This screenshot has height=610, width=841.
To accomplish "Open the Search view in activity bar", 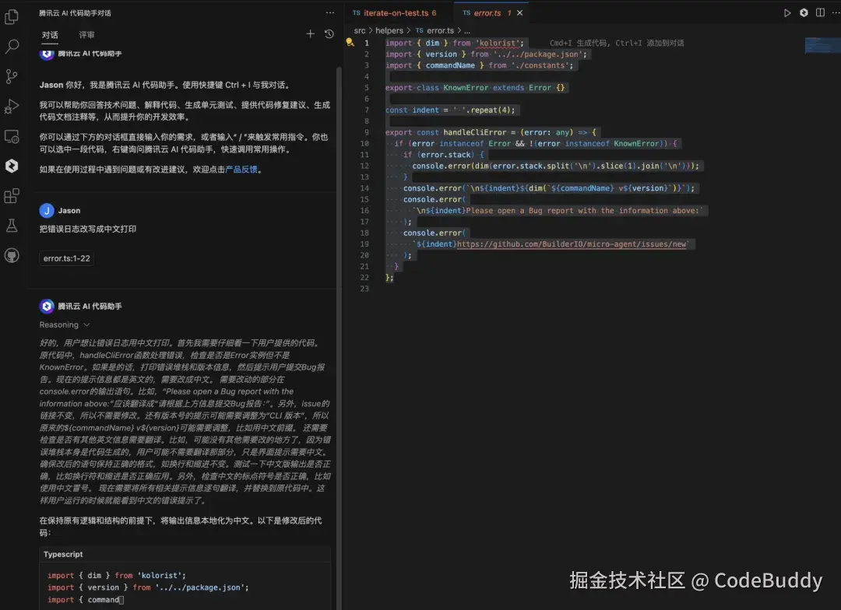I will [x=11, y=47].
